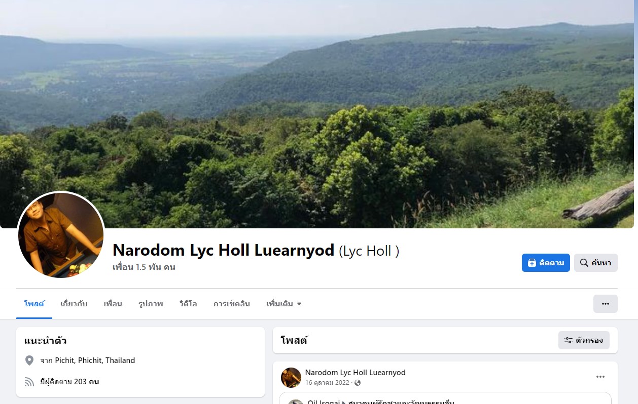This screenshot has width=638, height=404.
Task: Select the การเช็คอิน (Check-ins) tab
Action: click(232, 304)
